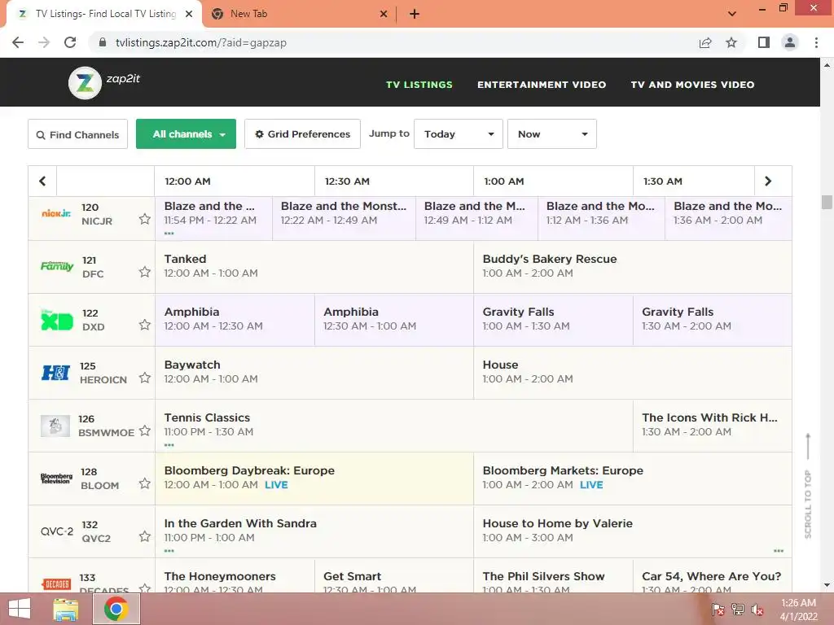Select ENTERTAINMENT VIDEO menu item
Viewport: 834px width, 625px height.
coord(542,85)
